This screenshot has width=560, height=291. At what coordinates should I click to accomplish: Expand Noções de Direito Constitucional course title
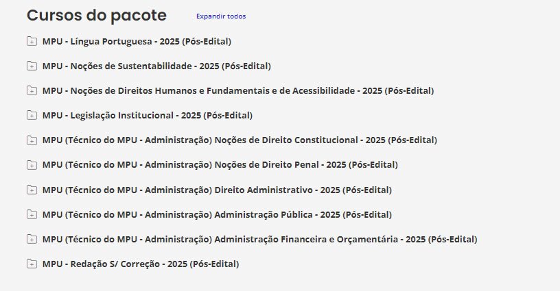(x=240, y=140)
